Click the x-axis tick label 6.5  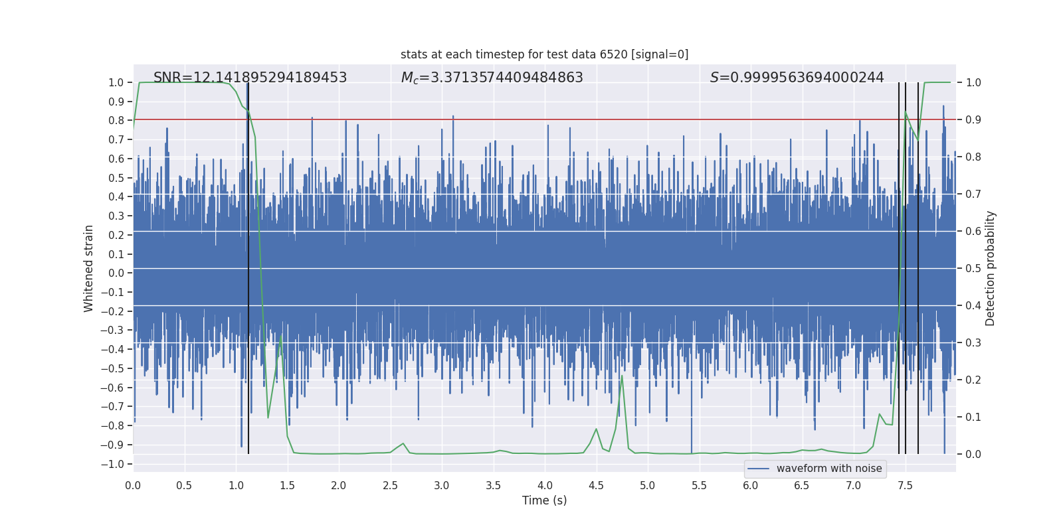pos(802,486)
